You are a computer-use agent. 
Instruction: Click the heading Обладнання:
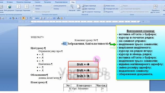(x=39, y=75)
